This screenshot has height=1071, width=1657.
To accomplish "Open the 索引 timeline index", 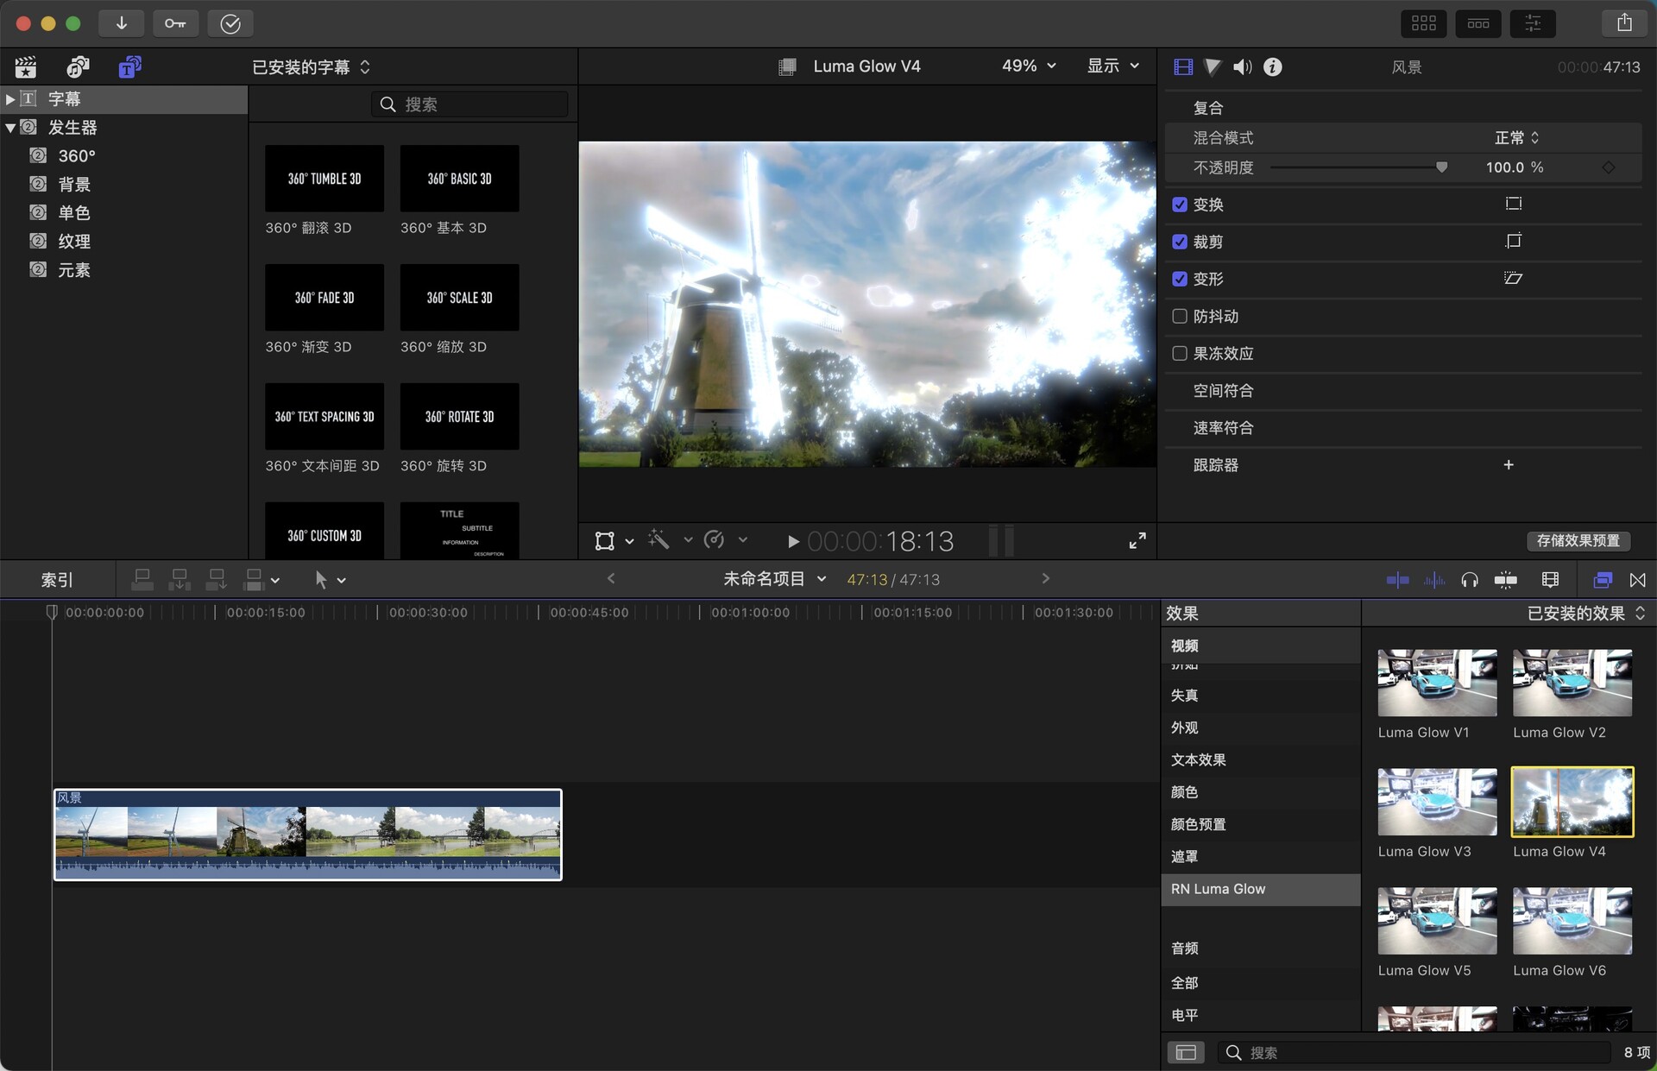I will (x=57, y=580).
